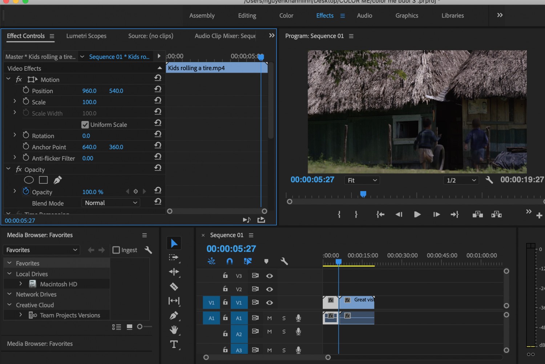Open the Lumetri Scopes tab
The height and width of the screenshot is (364, 545).
tap(86, 36)
